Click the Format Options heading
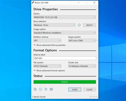This screenshot has width=126, height=101. (45, 50)
